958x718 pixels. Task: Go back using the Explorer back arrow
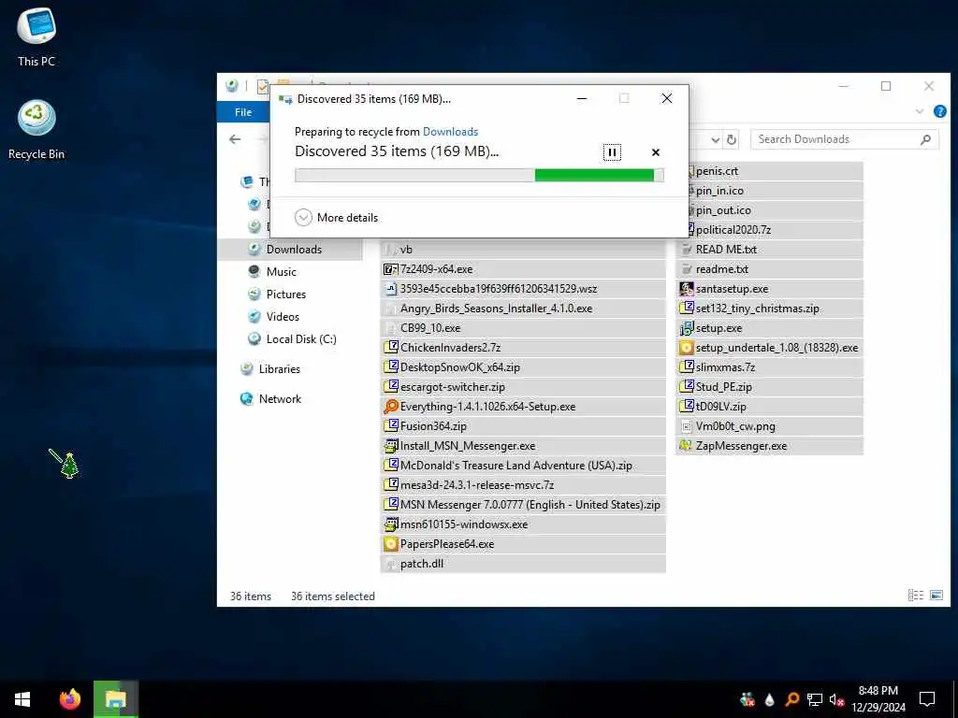235,139
